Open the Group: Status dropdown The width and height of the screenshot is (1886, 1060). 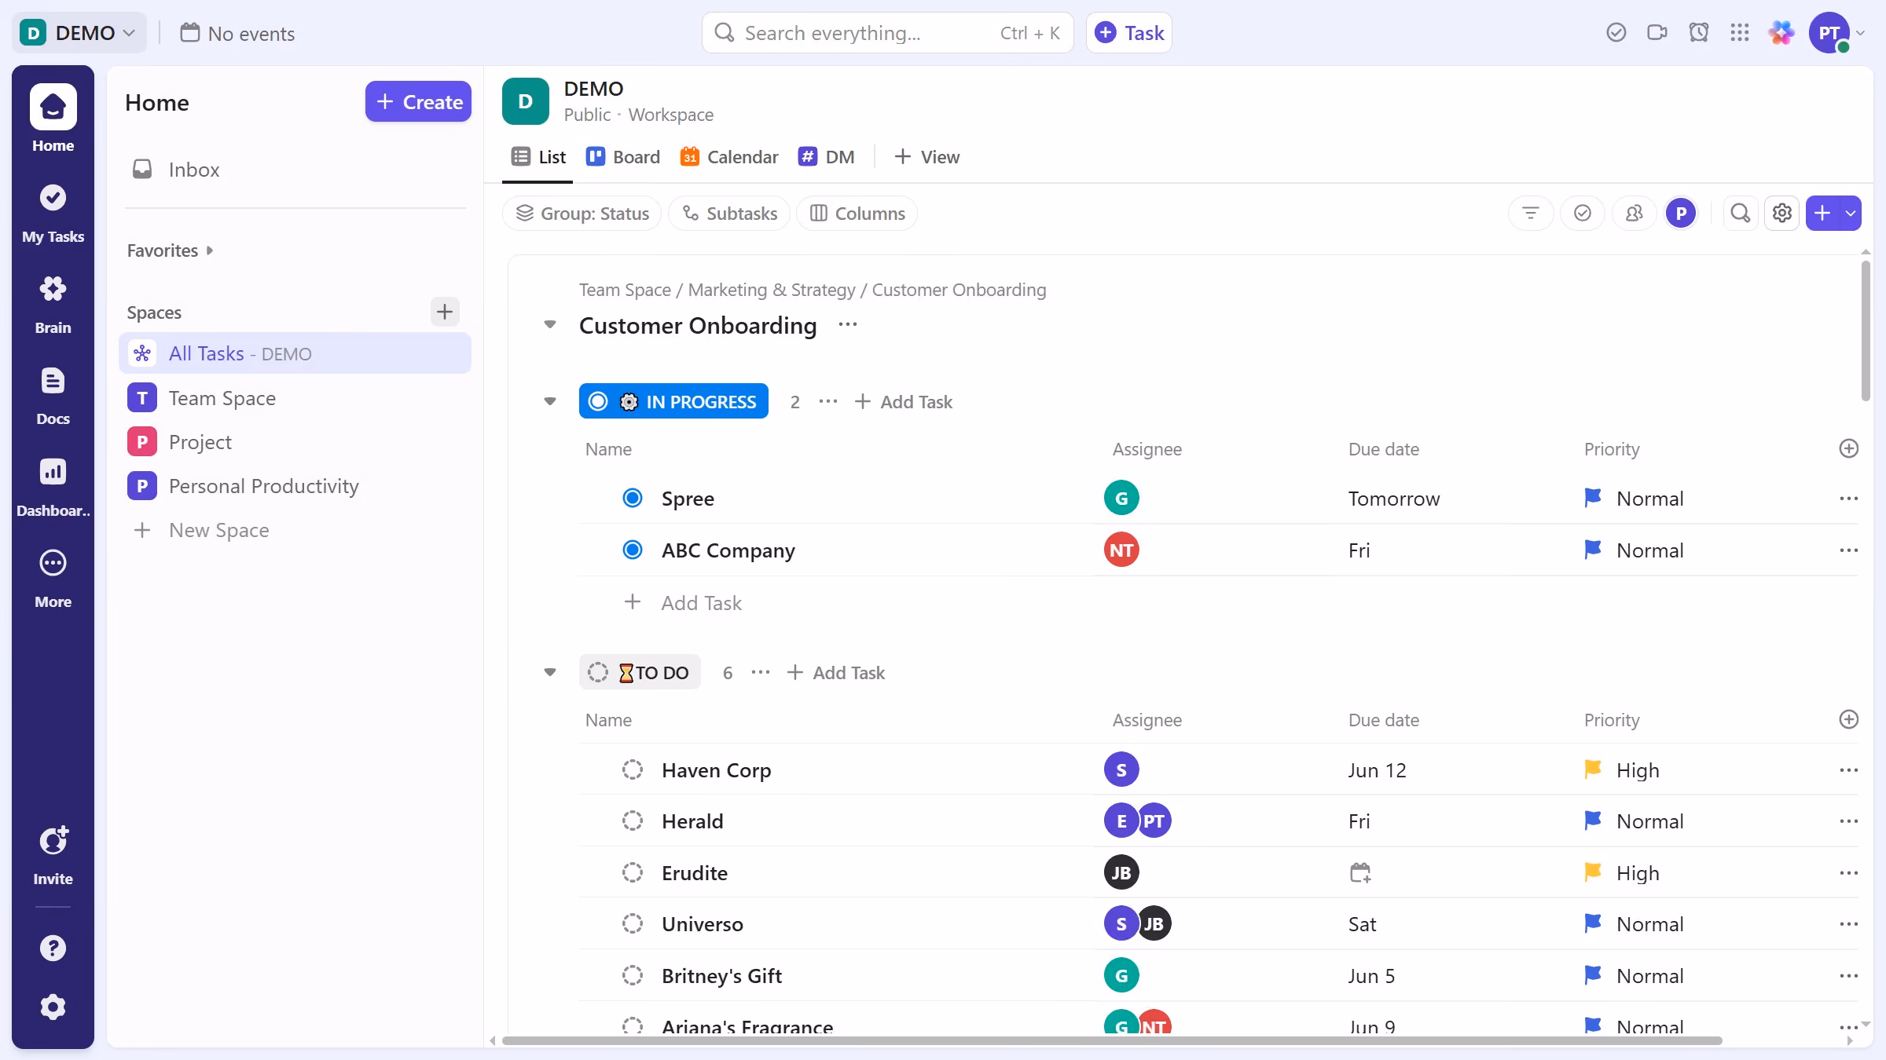coord(582,213)
